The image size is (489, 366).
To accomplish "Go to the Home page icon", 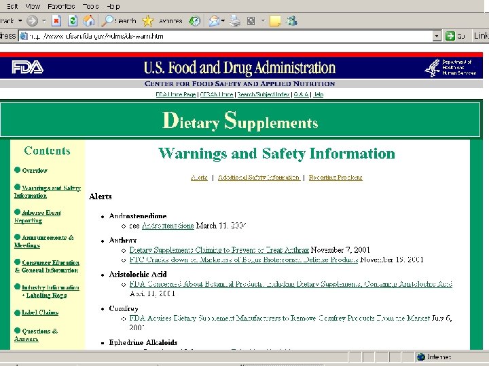I will [89, 21].
